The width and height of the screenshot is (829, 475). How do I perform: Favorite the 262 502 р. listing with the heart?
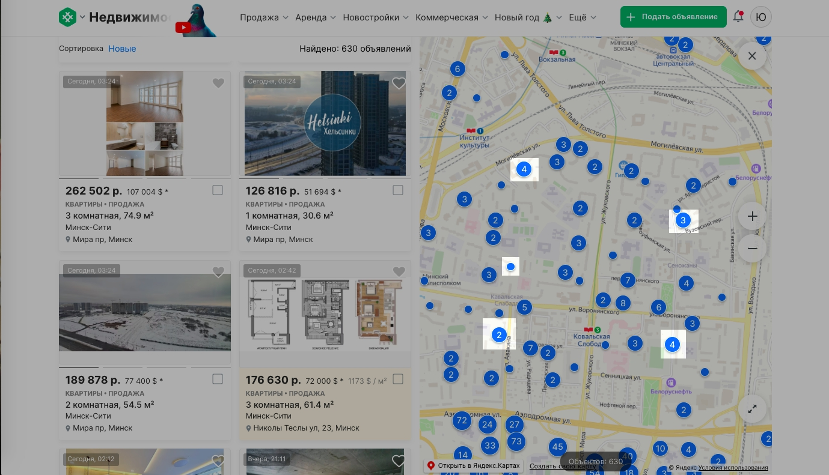coord(218,83)
